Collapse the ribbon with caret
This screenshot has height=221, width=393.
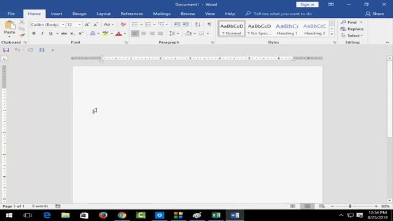387,42
